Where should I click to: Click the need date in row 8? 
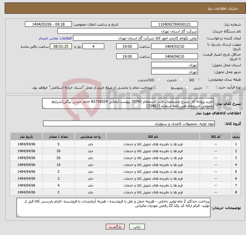pyautogui.click(x=26, y=192)
